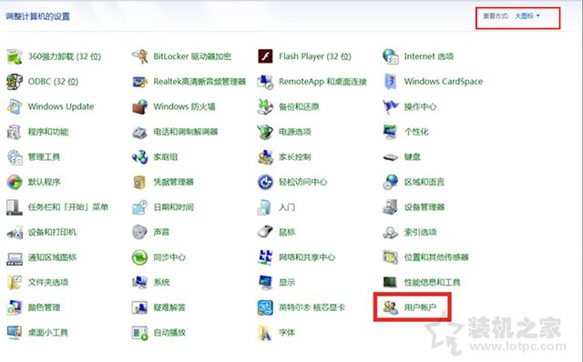Open the 凭据管理器 icon

pos(139,182)
